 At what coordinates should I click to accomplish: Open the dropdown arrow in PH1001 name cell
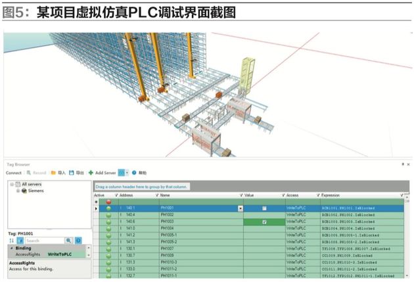pos(240,208)
